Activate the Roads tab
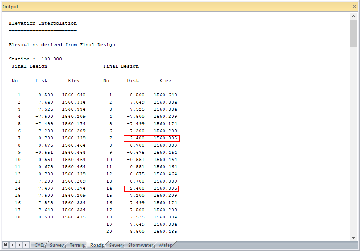The height and width of the screenshot is (251, 360). coord(97,245)
